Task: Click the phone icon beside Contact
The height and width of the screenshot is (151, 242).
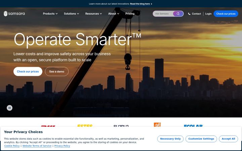Action: (x=189, y=14)
